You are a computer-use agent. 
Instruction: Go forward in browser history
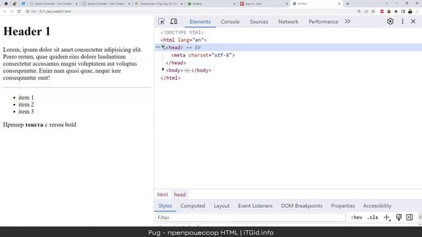[x=12, y=12]
